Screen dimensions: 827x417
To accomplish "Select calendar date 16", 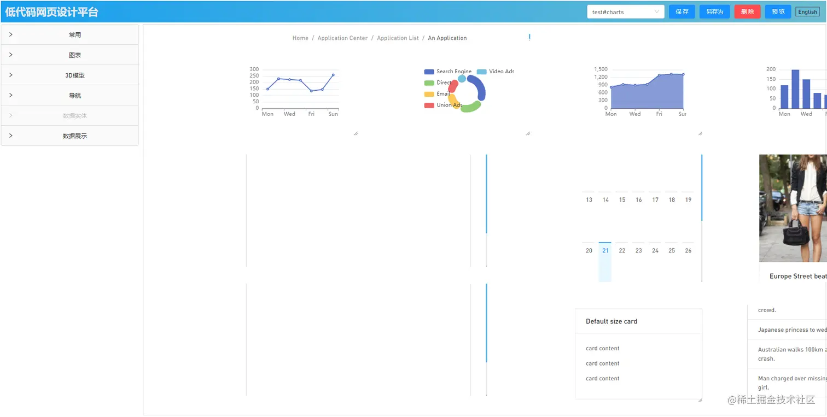I will tap(638, 200).
